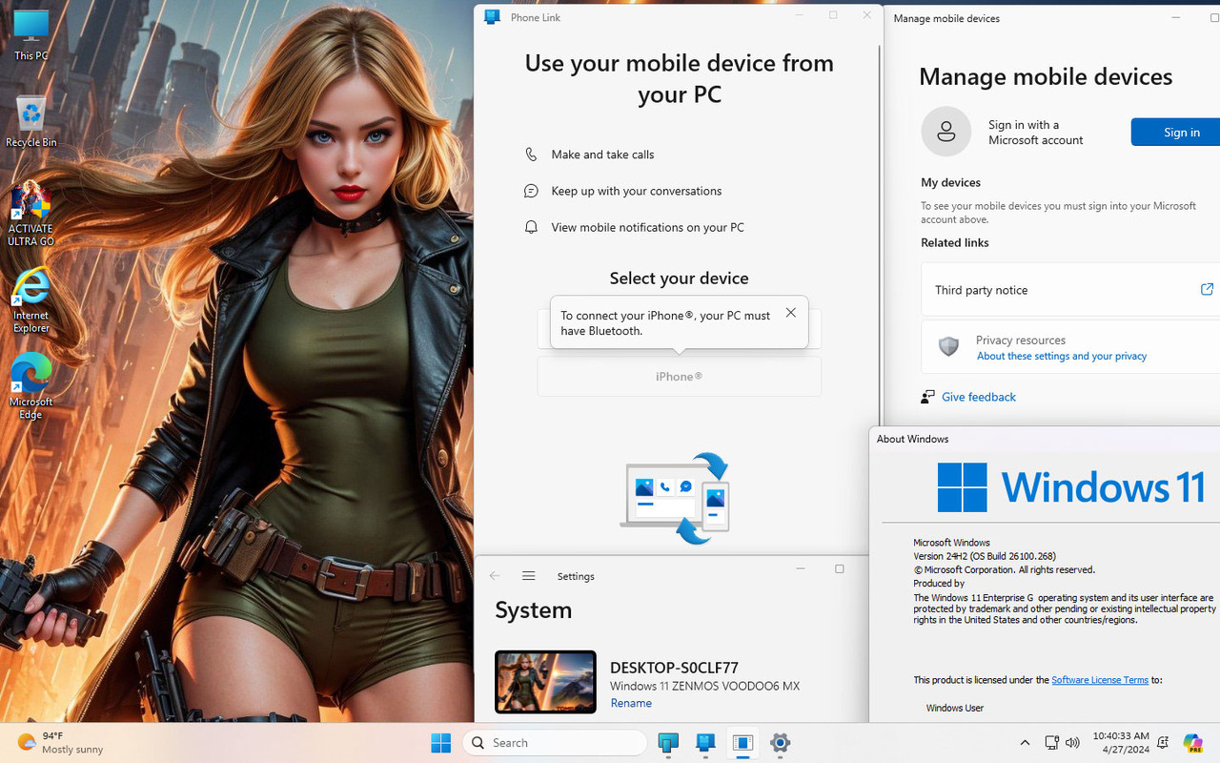
Task: Open About these settings and your privacy
Action: [1061, 356]
